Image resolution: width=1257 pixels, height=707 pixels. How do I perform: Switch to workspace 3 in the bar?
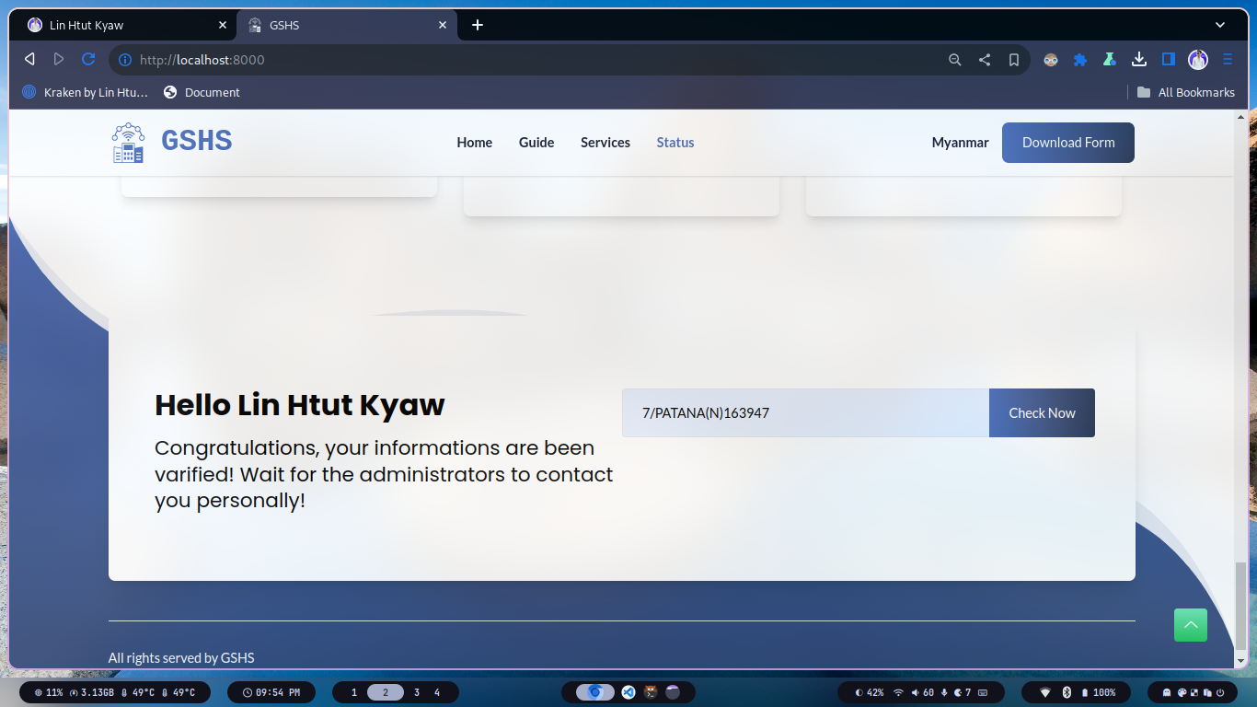(x=417, y=692)
